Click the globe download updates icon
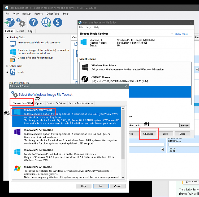The width and height of the screenshot is (199, 197). click(46, 22)
